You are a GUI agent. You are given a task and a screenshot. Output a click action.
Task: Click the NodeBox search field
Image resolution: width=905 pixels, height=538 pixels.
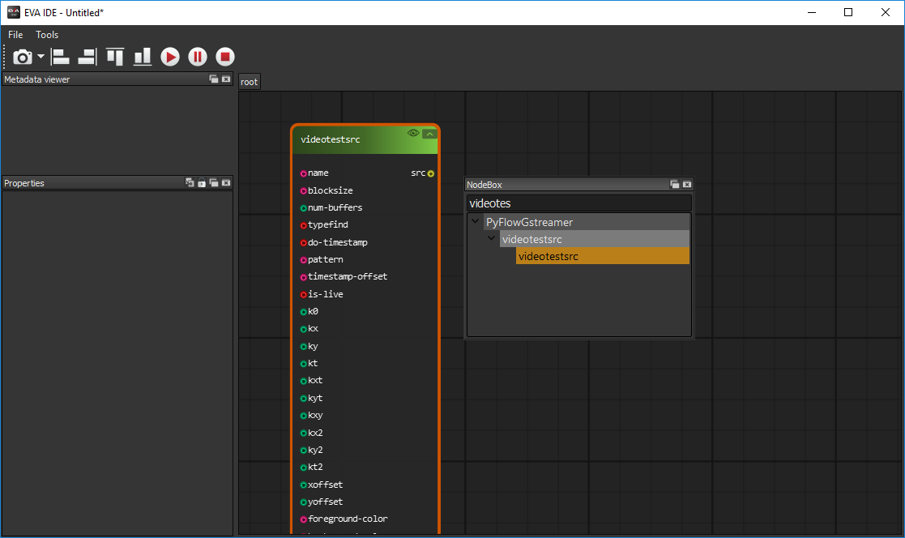[578, 203]
